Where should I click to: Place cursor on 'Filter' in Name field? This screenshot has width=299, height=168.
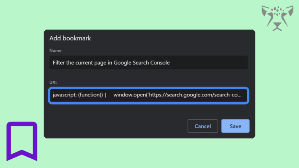click(59, 63)
